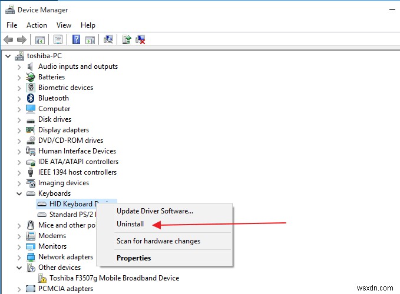The height and width of the screenshot is (294, 400).
Task: Click the IEEE 1394 host controllers icon
Action: (x=31, y=172)
